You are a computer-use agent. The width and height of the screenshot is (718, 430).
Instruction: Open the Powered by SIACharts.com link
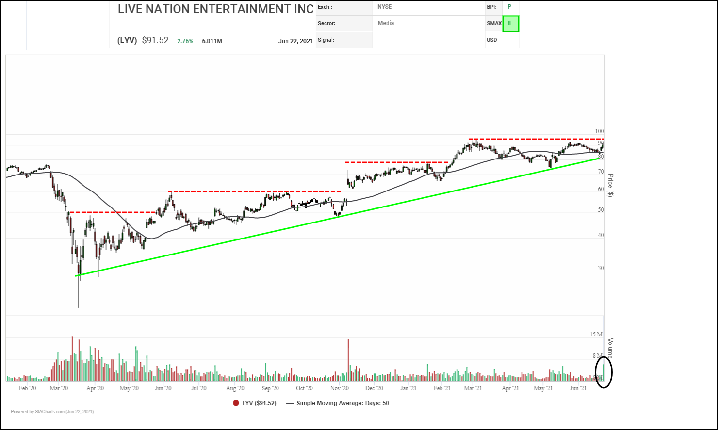(x=52, y=412)
